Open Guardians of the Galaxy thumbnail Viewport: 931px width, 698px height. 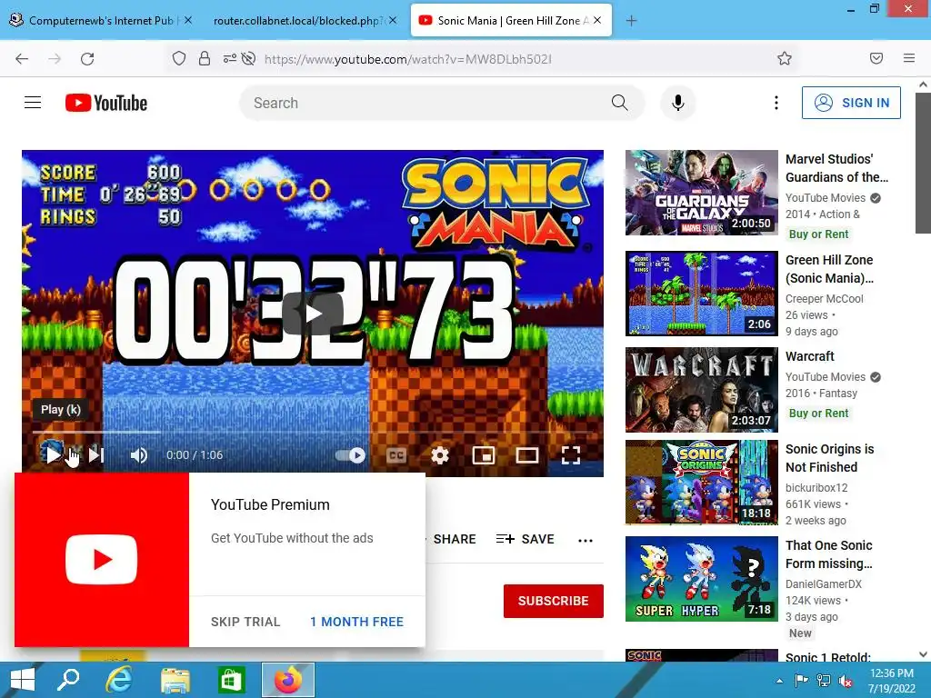pos(701,193)
